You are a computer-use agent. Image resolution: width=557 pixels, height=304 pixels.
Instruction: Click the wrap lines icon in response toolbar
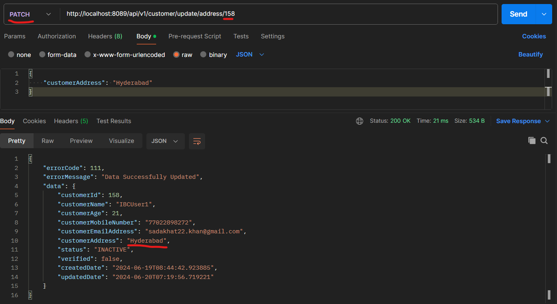[197, 141]
